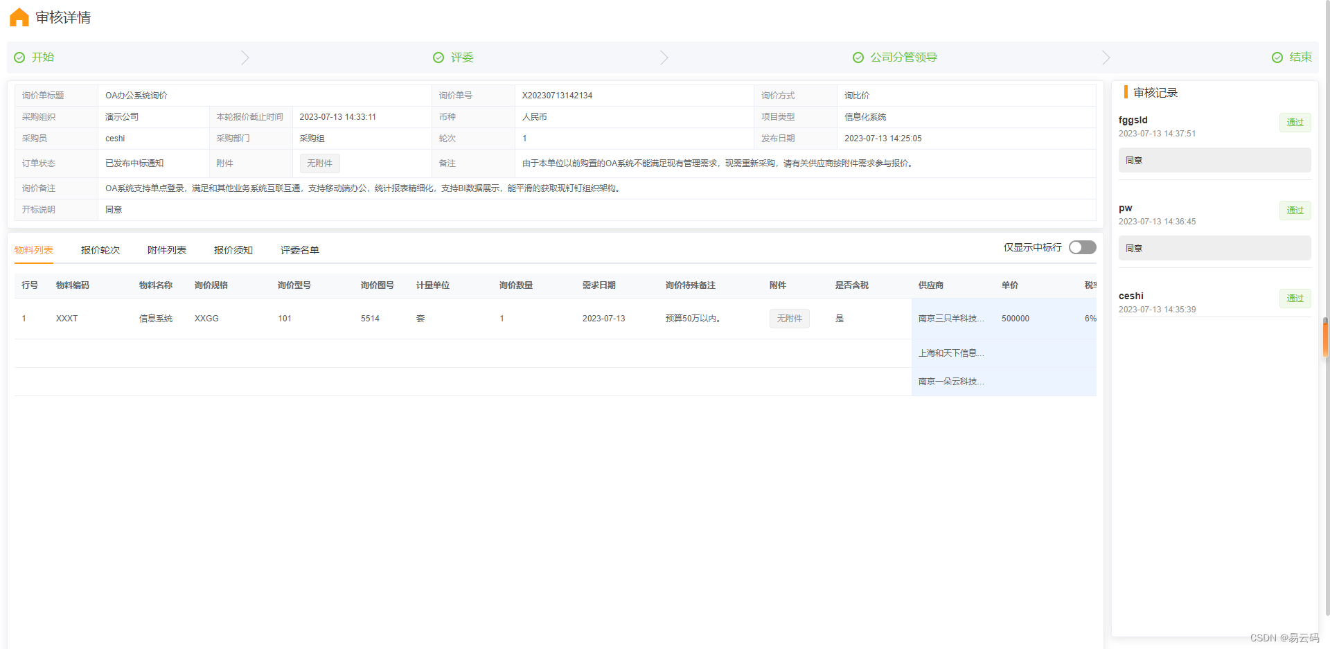Click the 预算50万以内 remark cell

693,319
